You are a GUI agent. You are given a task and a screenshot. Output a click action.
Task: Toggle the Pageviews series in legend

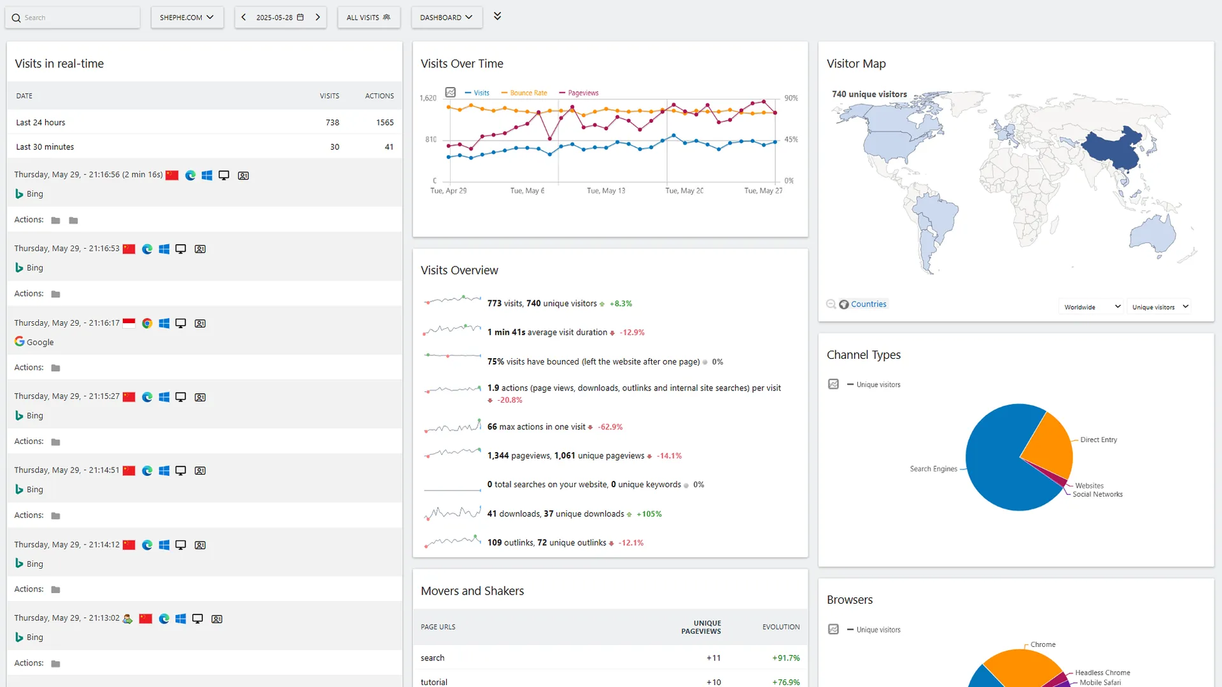point(579,93)
